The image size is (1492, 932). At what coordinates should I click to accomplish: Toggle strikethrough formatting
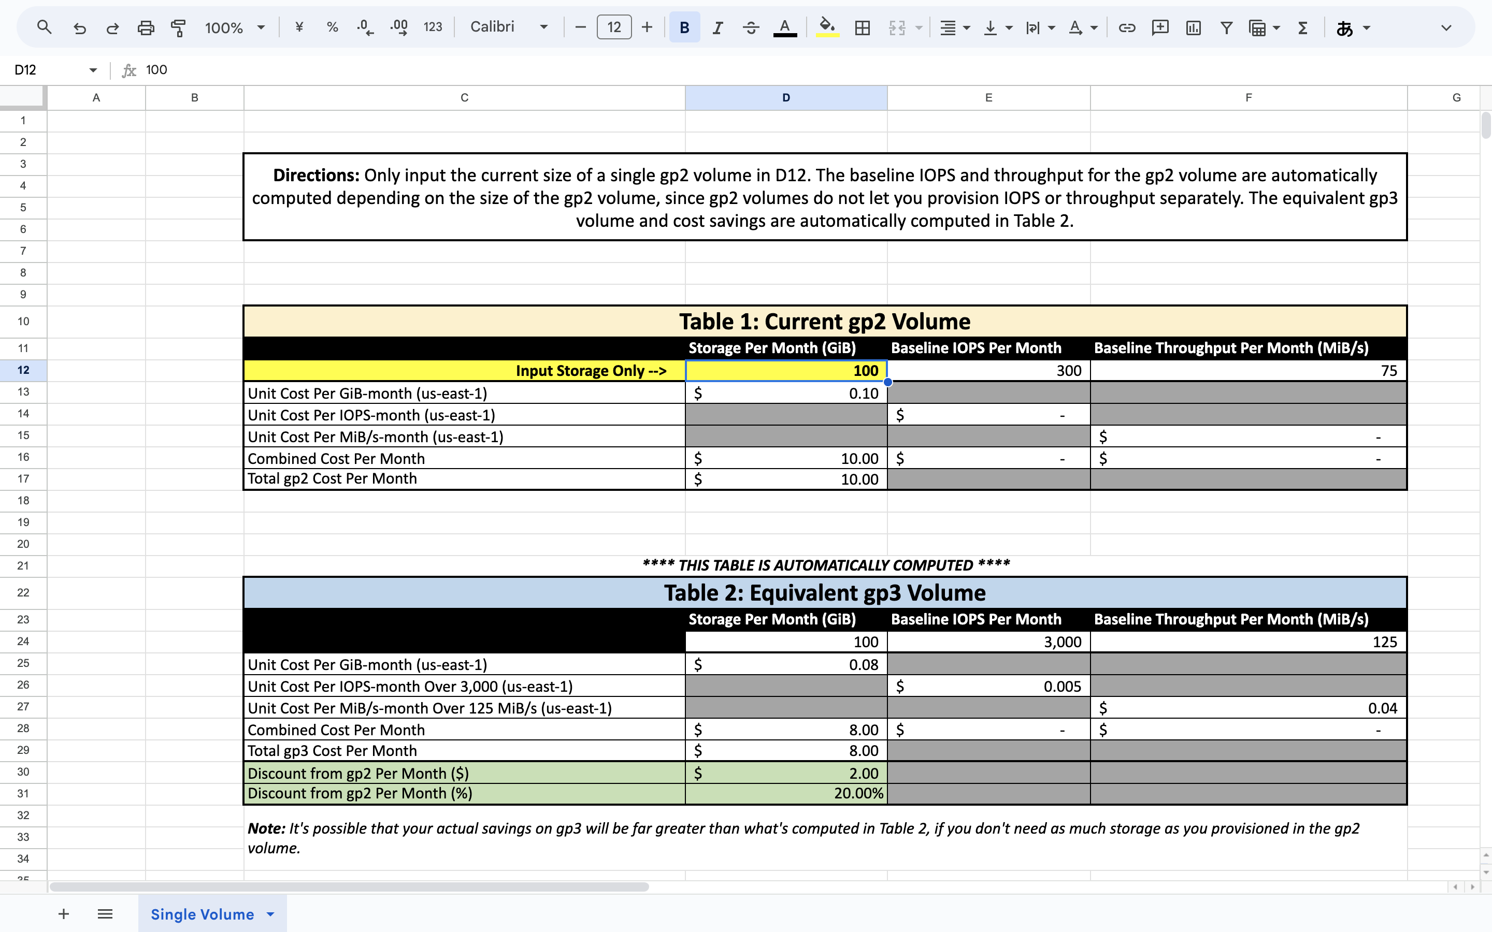pyautogui.click(x=750, y=27)
